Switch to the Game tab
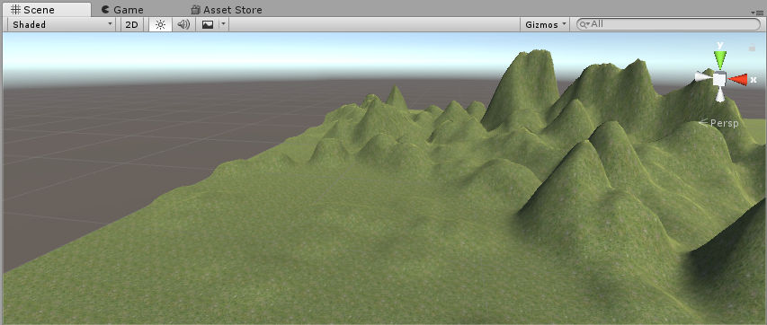Image resolution: width=767 pixels, height=325 pixels. click(x=122, y=10)
